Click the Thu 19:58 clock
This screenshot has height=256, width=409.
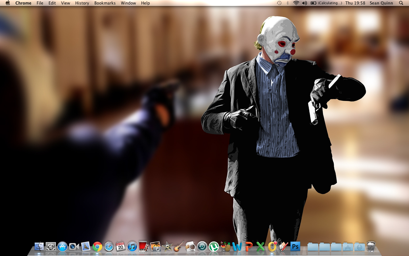pyautogui.click(x=355, y=3)
